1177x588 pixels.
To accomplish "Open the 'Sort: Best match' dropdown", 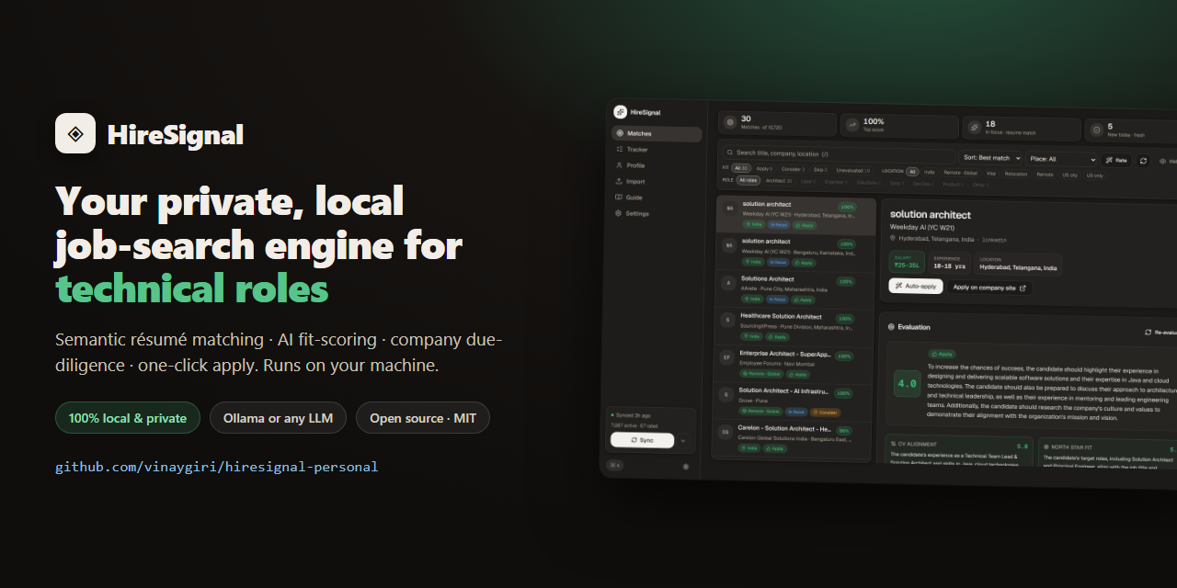I will (991, 158).
